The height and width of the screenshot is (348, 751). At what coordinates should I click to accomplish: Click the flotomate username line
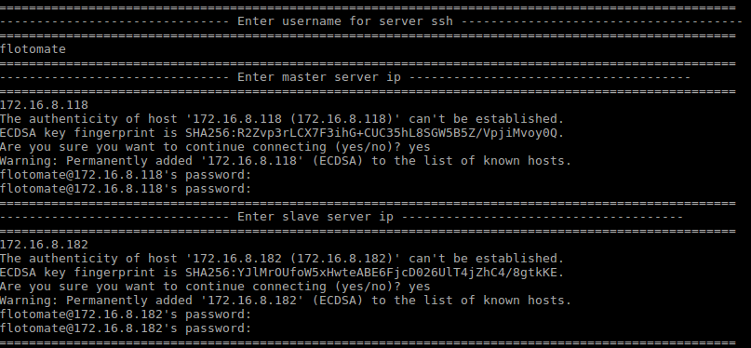pyautogui.click(x=34, y=48)
